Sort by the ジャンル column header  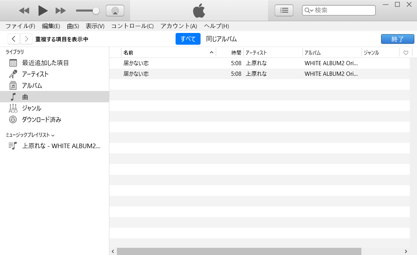point(371,53)
